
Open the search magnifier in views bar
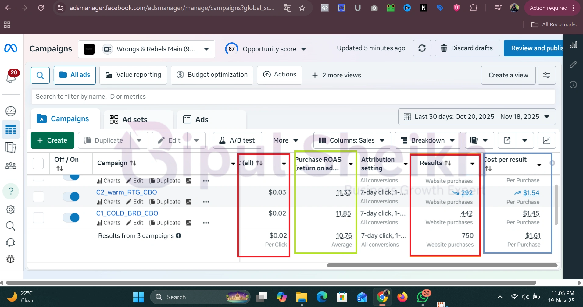pos(40,75)
